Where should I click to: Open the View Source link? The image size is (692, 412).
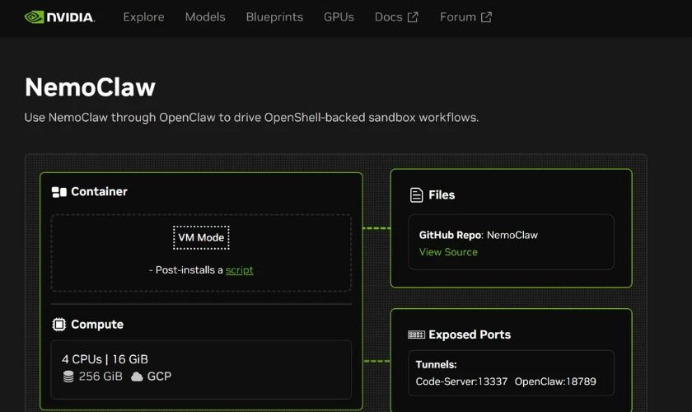(x=448, y=252)
